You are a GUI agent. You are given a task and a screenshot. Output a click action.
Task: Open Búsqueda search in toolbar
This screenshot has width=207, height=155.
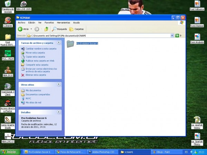(59, 29)
